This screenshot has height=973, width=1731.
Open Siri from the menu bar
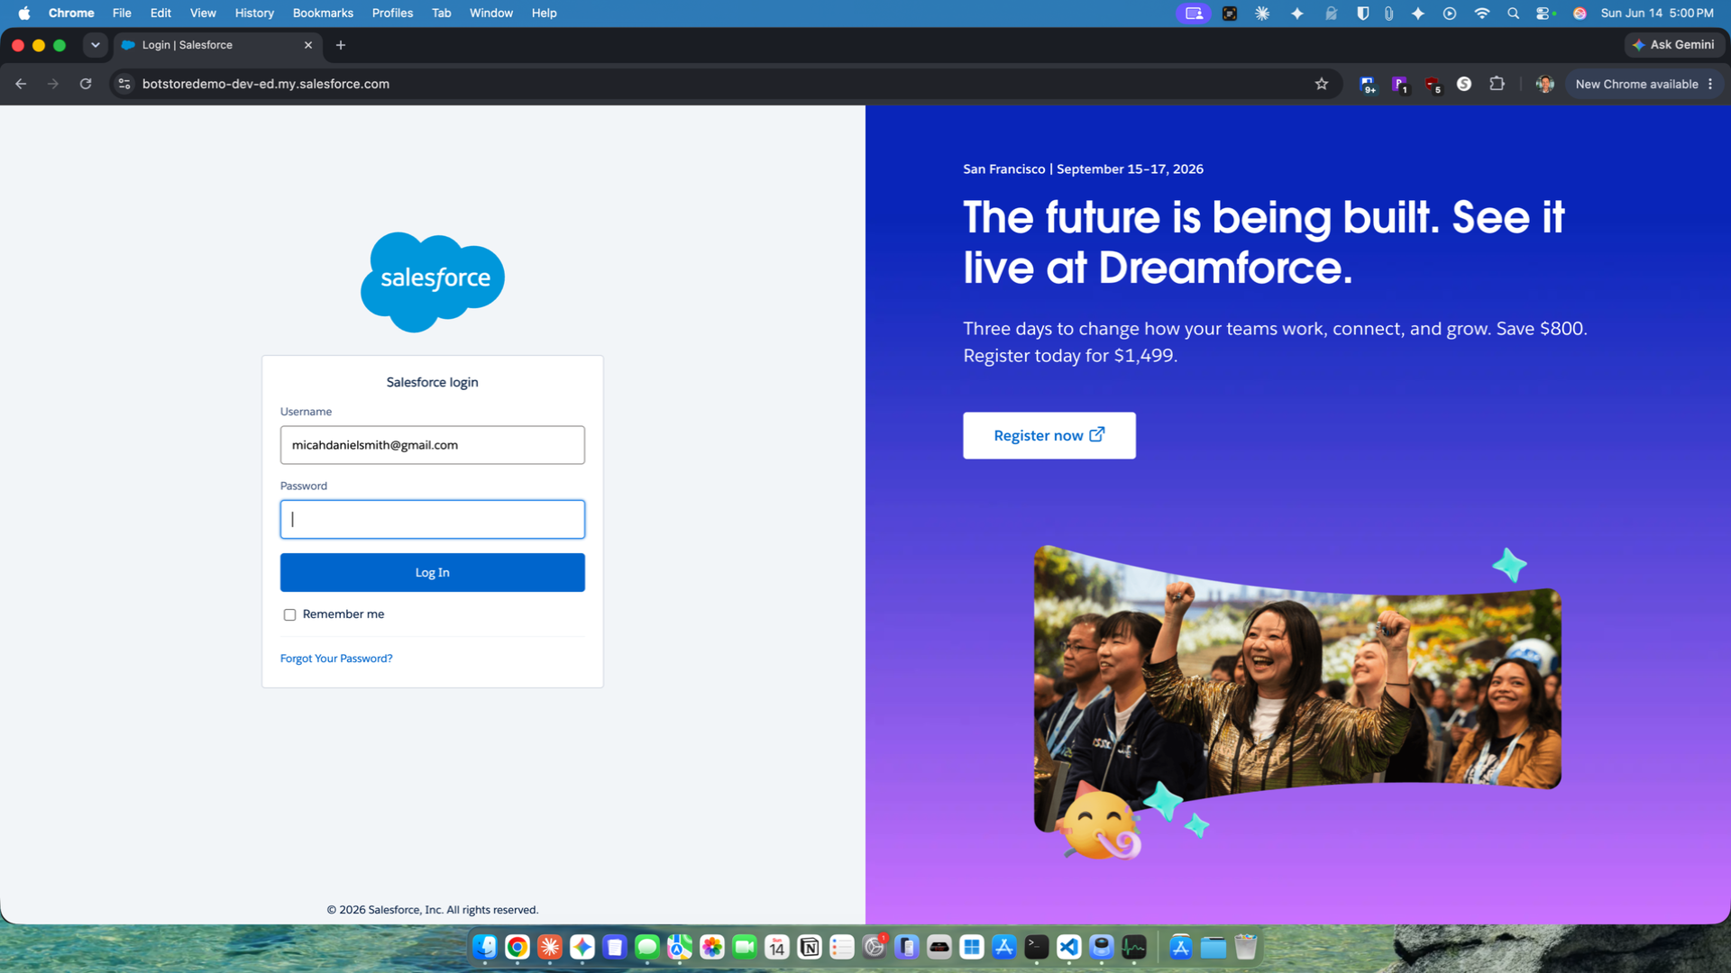click(1580, 13)
